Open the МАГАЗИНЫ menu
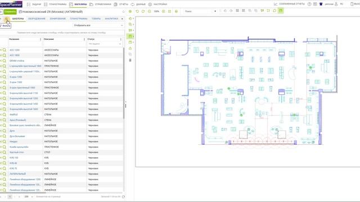 (78, 4)
